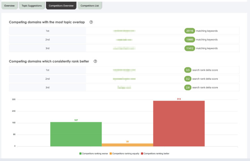The width and height of the screenshot is (250, 161).
Task: Open 2nd-ranked domain link in rank better table
Action: coord(124,79)
